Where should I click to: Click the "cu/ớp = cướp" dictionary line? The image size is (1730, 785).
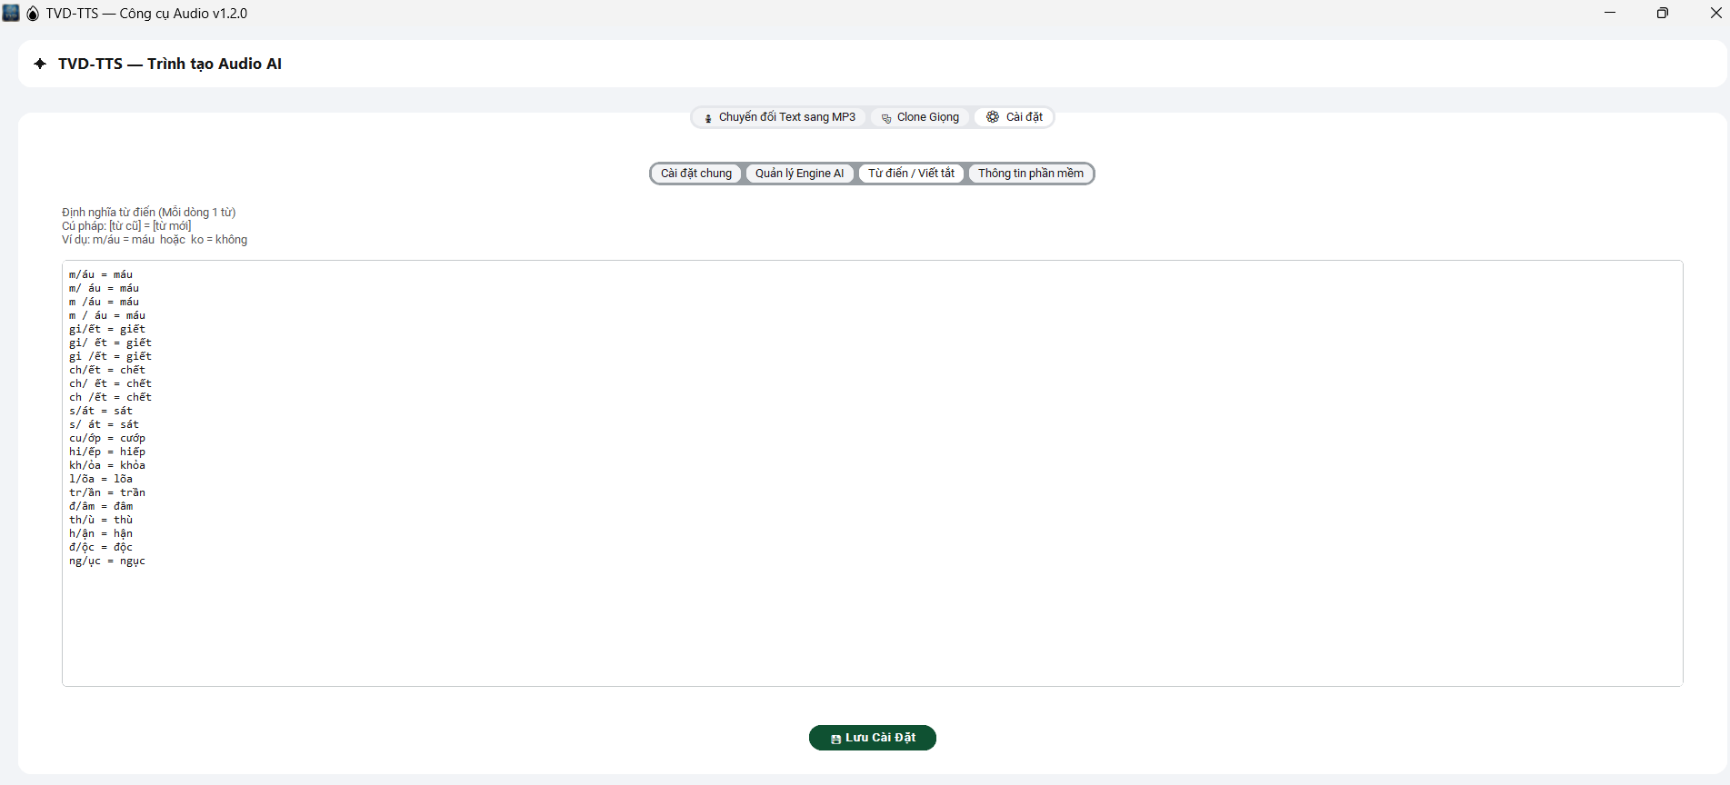tap(107, 438)
